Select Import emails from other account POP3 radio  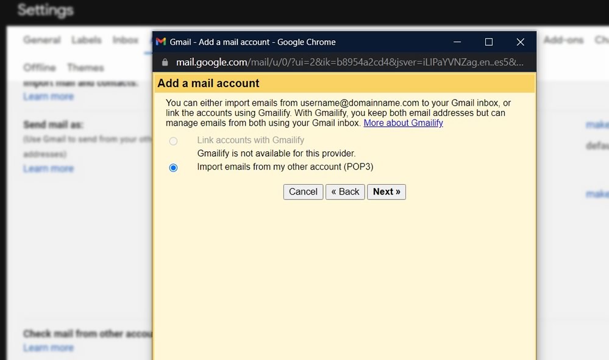[173, 168]
